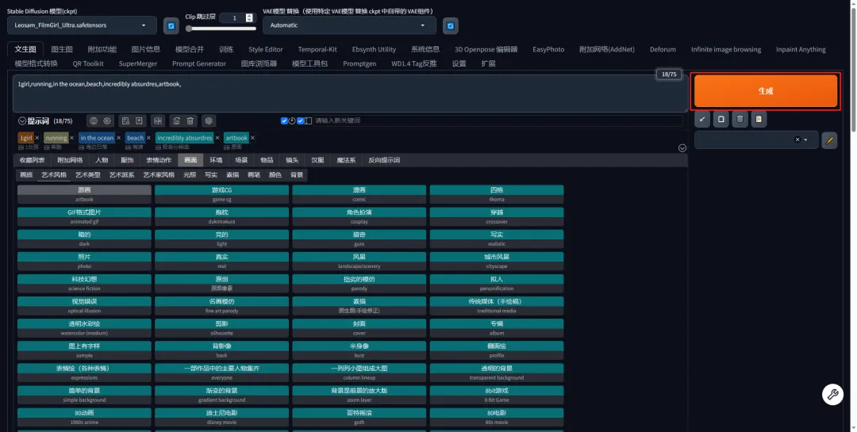Remove the beach tag with its X

point(148,138)
